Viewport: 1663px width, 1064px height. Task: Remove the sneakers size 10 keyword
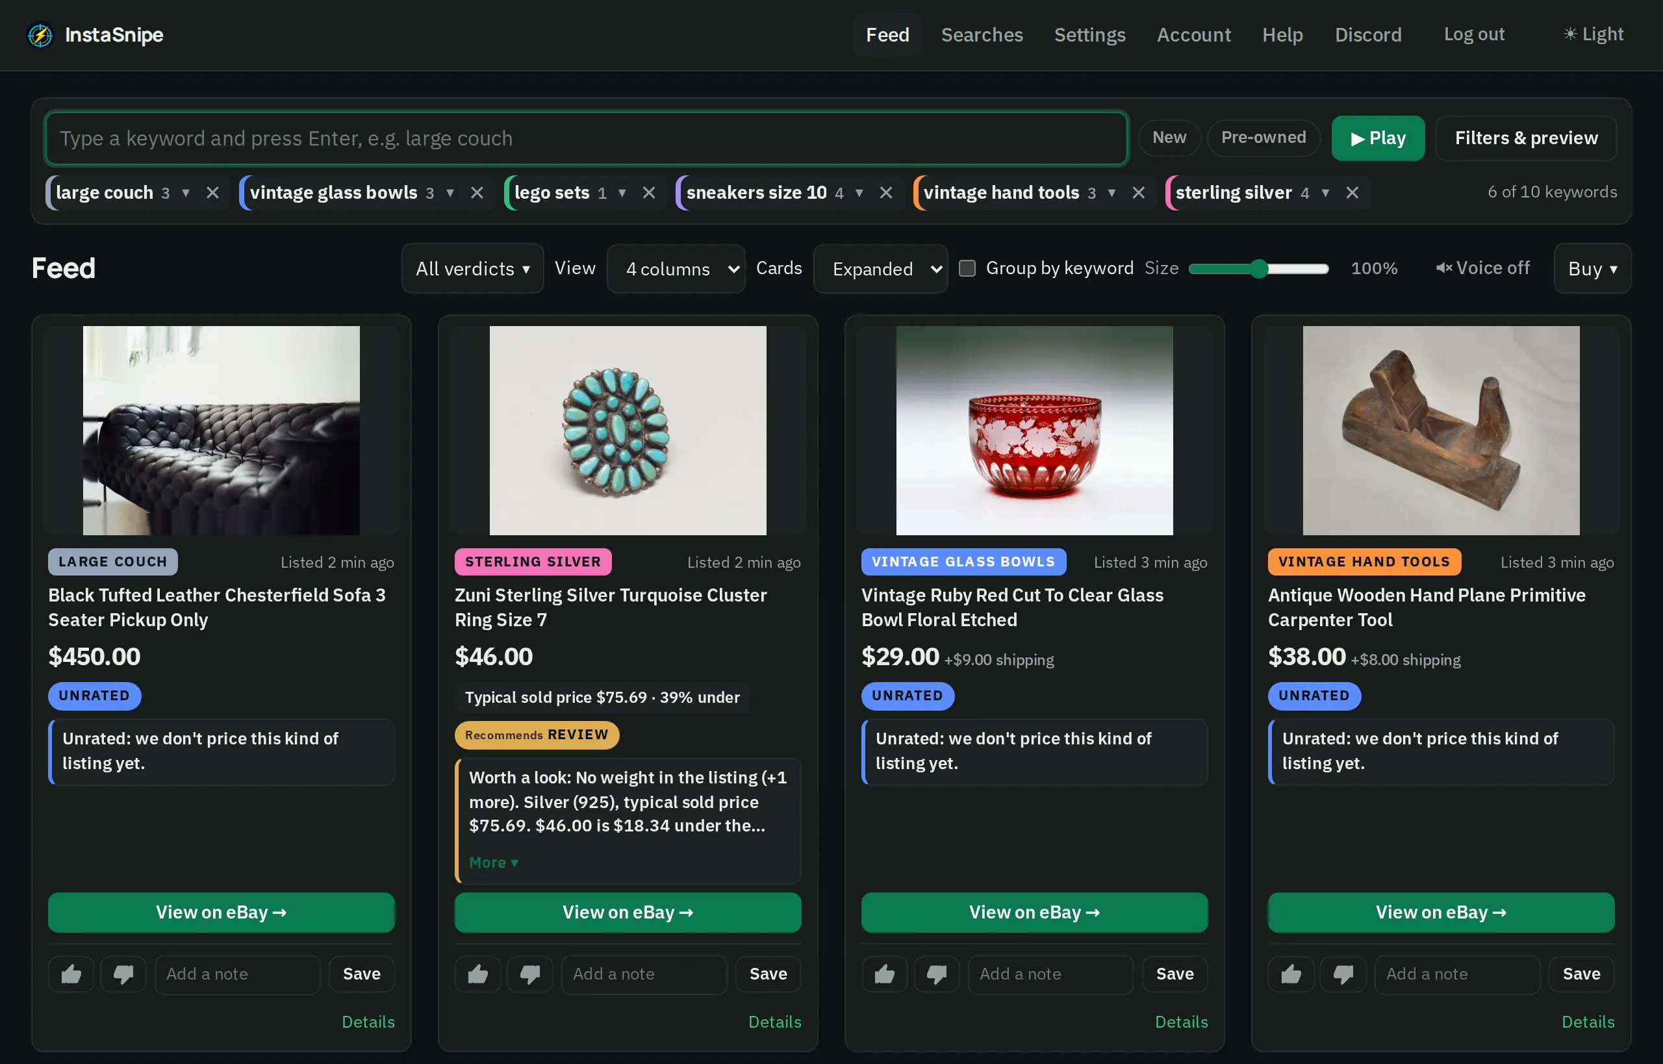coord(885,193)
